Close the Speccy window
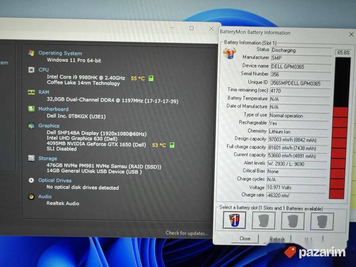This screenshot has height=267, width=356. 211,28
